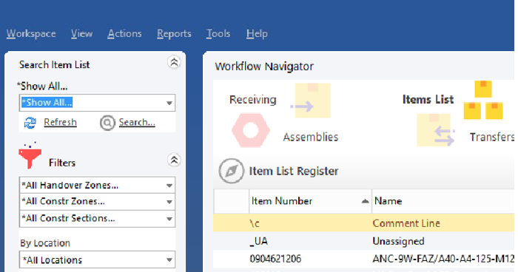Open Assemblies hex nut icon

251,130
